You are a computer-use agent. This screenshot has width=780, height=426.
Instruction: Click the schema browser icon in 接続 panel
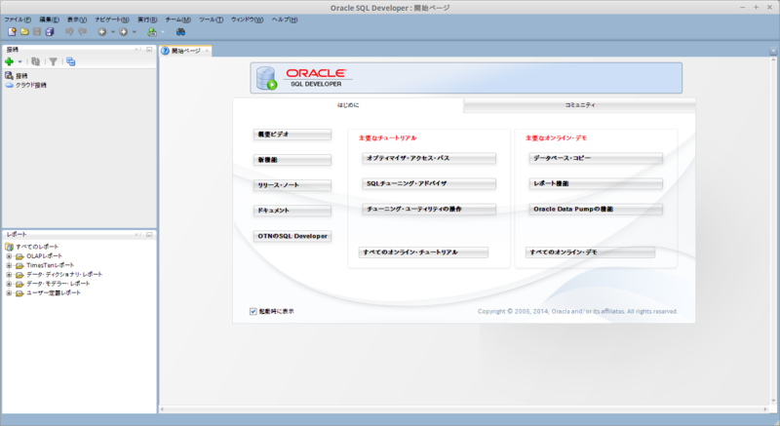[x=70, y=61]
